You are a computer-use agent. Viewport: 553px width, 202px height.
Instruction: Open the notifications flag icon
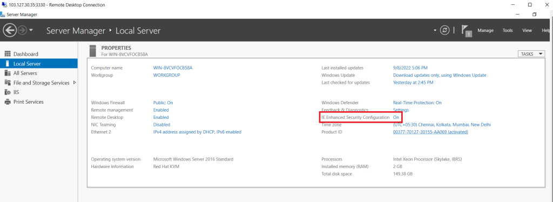[x=467, y=31]
